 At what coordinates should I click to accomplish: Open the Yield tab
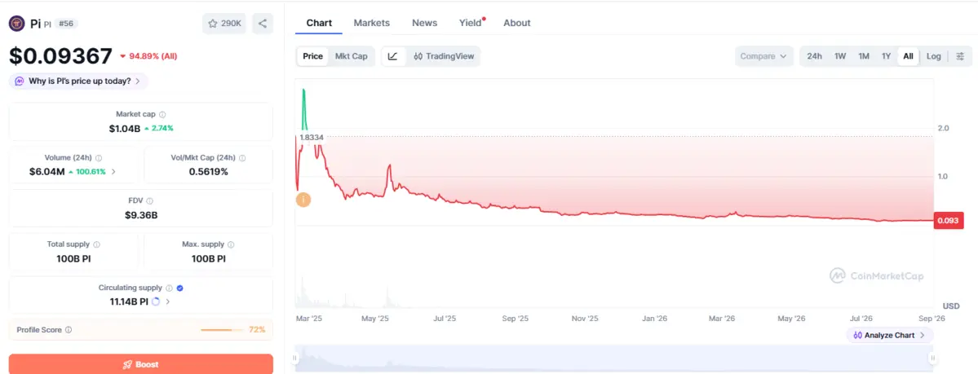(471, 23)
